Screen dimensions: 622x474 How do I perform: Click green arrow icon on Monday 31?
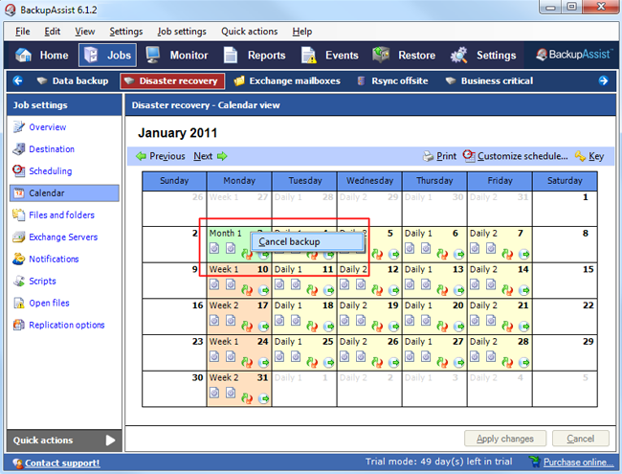tap(263, 398)
